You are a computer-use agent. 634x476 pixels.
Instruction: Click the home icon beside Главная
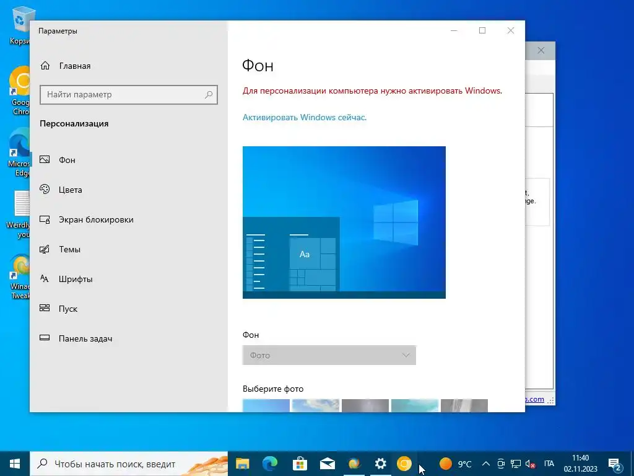click(x=45, y=66)
